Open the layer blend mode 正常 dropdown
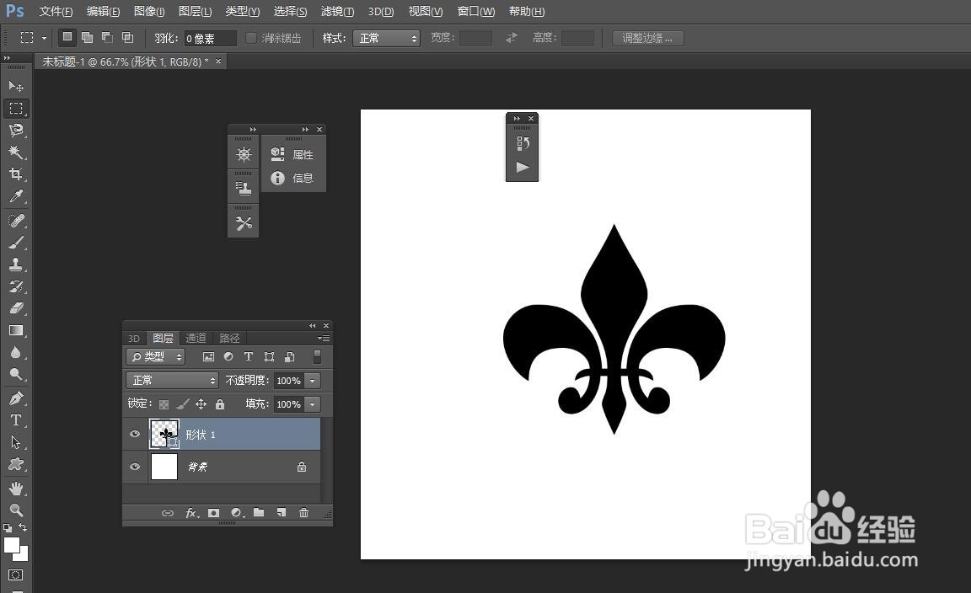The image size is (971, 593). click(172, 380)
